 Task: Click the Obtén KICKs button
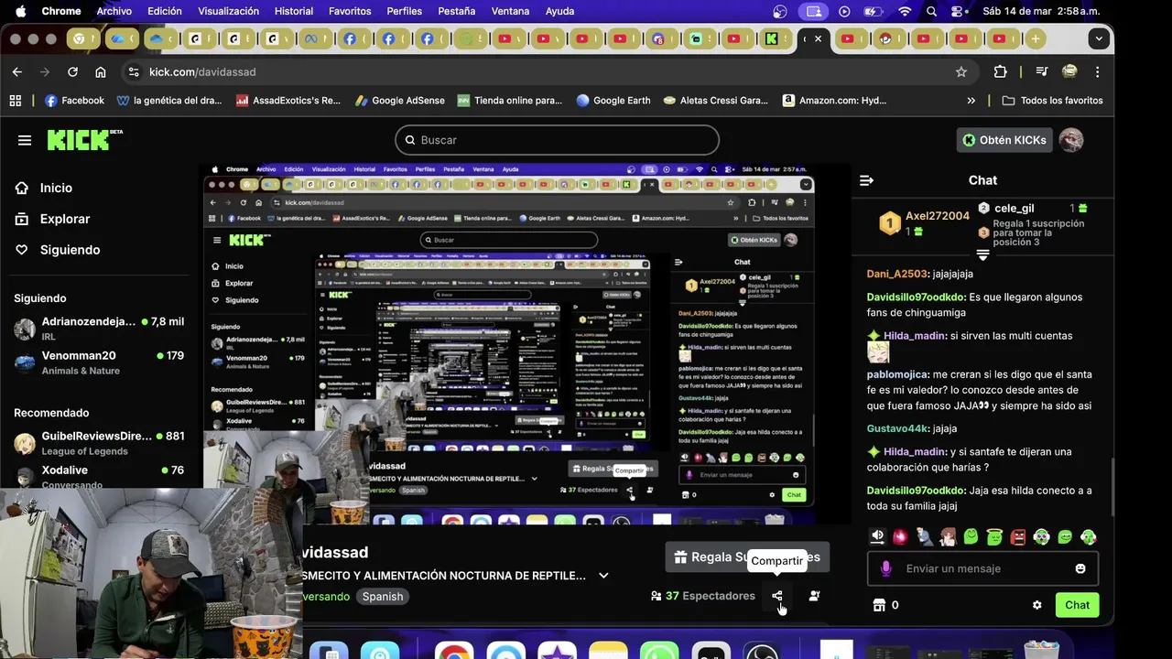click(1004, 140)
